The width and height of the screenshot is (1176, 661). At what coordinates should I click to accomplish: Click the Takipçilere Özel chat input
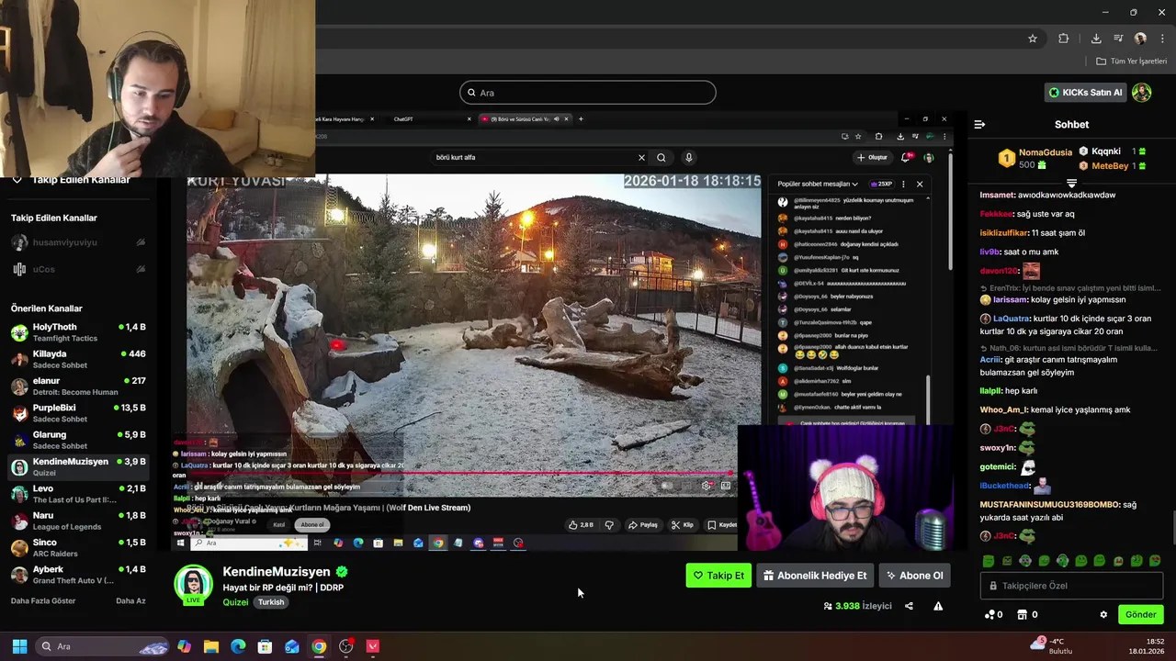point(1071,586)
